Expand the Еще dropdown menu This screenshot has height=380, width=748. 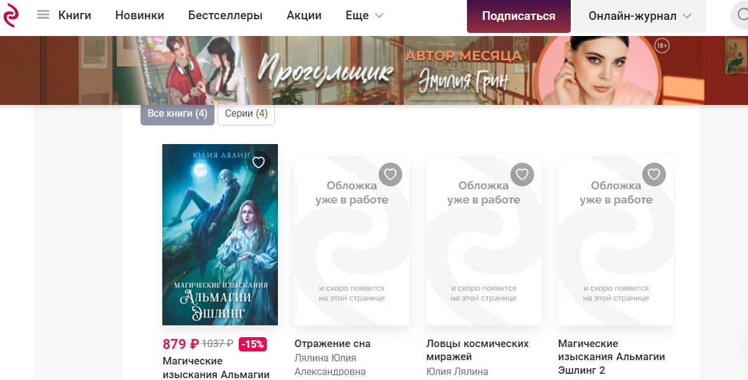point(364,16)
